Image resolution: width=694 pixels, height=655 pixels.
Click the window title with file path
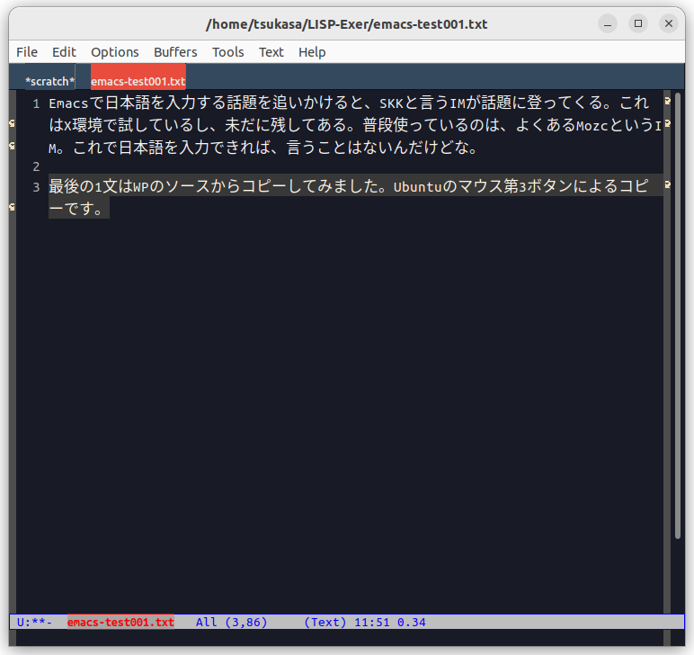pyautogui.click(x=347, y=24)
